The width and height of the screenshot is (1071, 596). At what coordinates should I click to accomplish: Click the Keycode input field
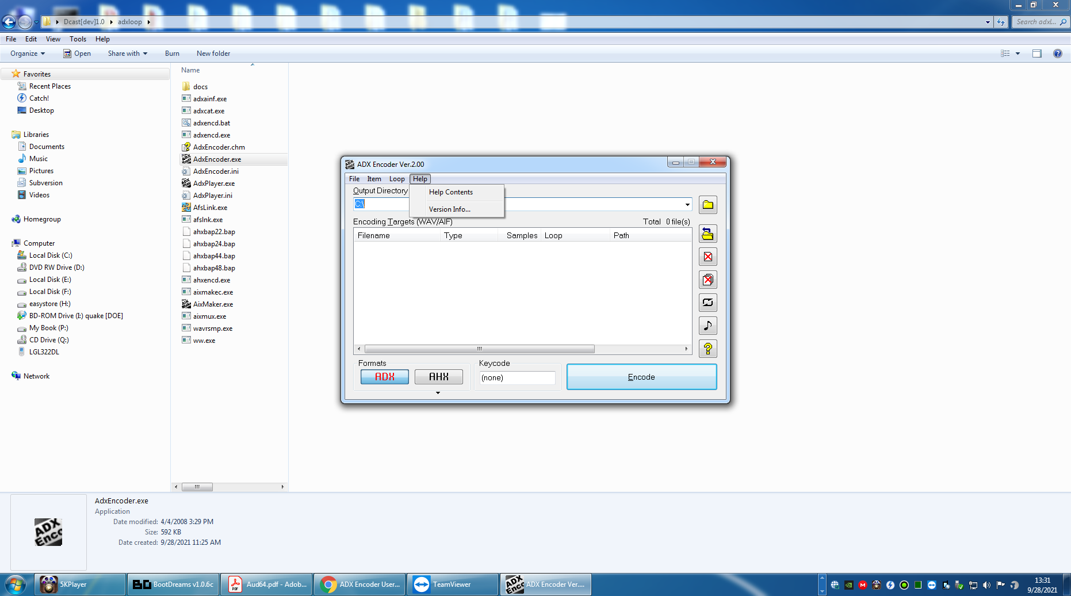click(518, 377)
